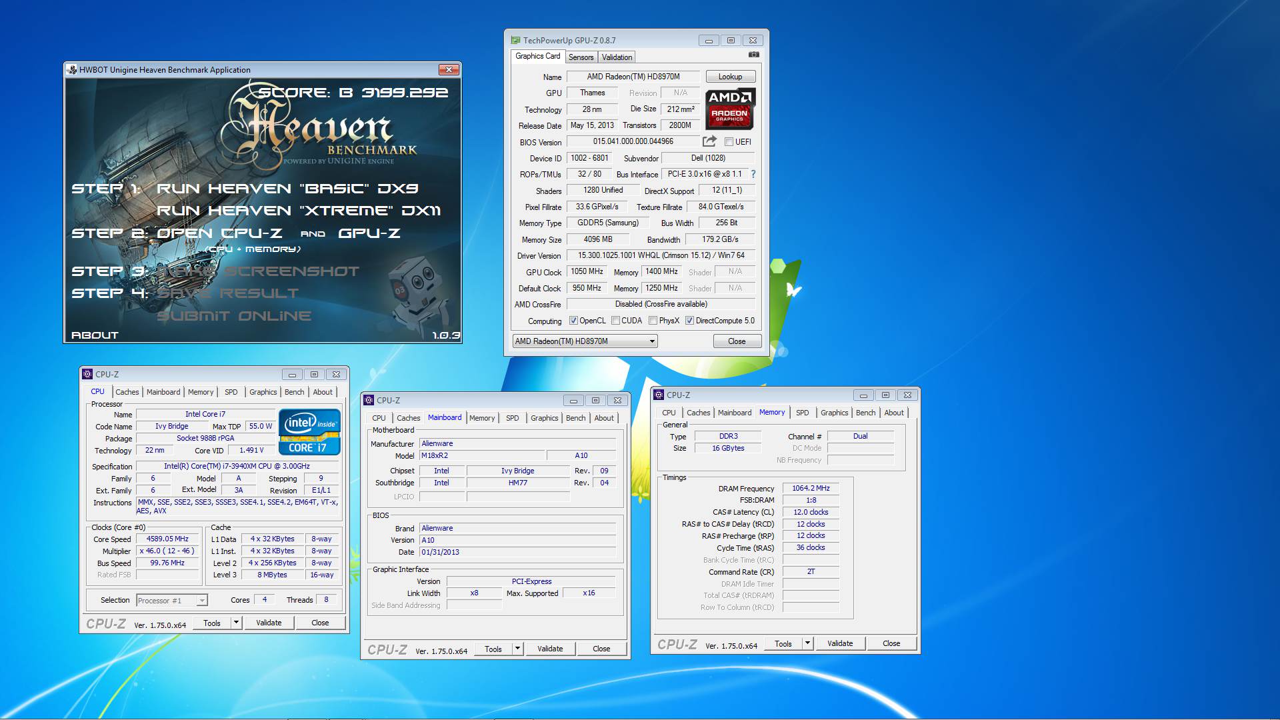Click Save Result step in Heaven window
Image resolution: width=1280 pixels, height=720 pixels.
point(227,293)
